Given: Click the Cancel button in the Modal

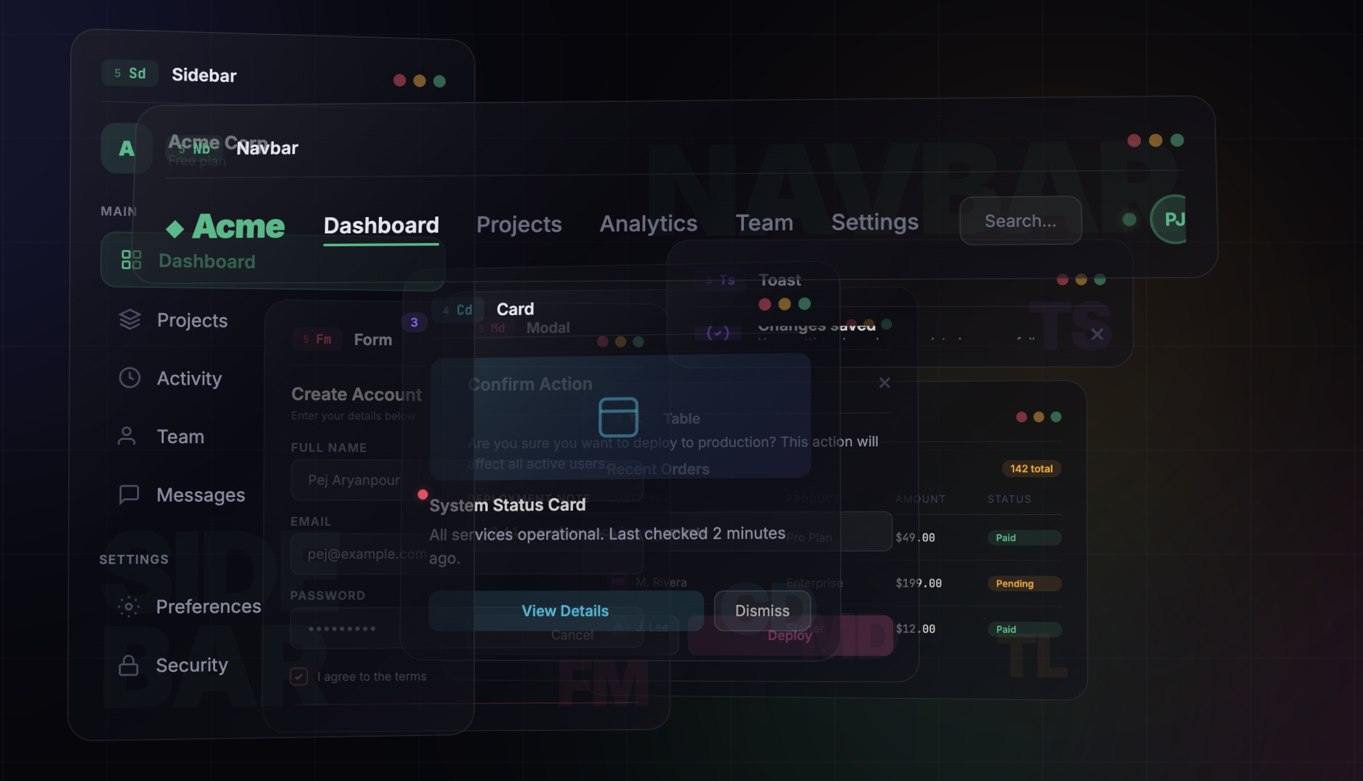Looking at the screenshot, I should coord(572,635).
